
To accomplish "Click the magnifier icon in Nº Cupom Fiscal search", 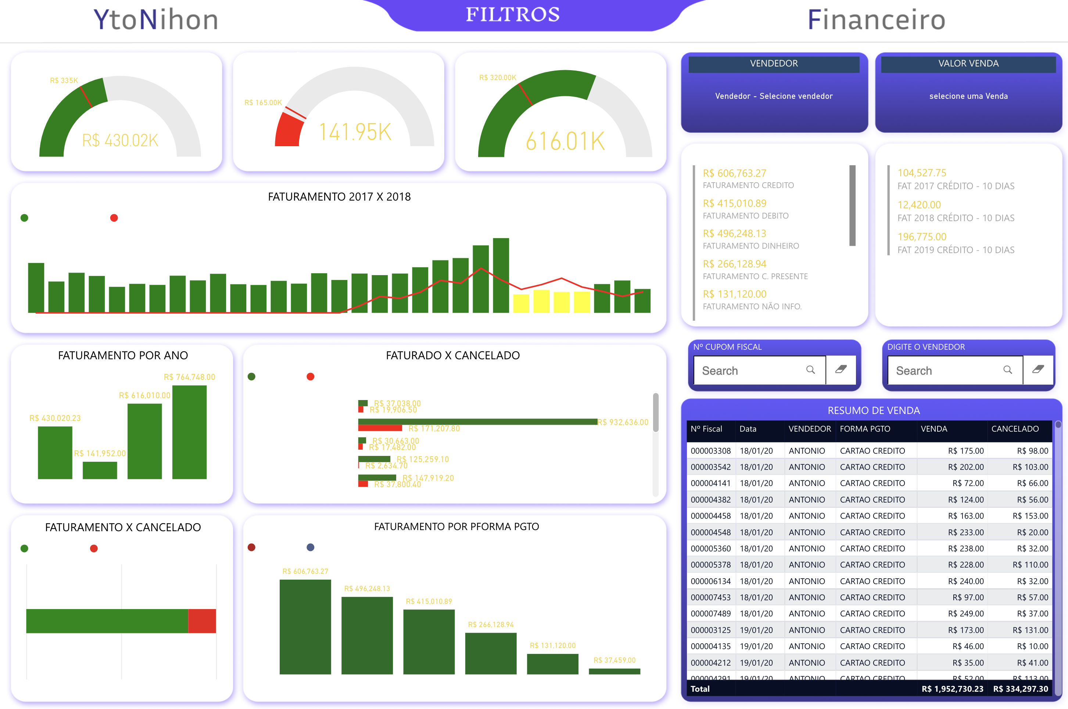I will (811, 370).
